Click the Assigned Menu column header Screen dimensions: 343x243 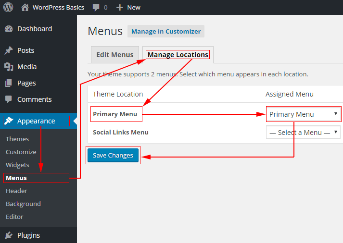pos(290,94)
